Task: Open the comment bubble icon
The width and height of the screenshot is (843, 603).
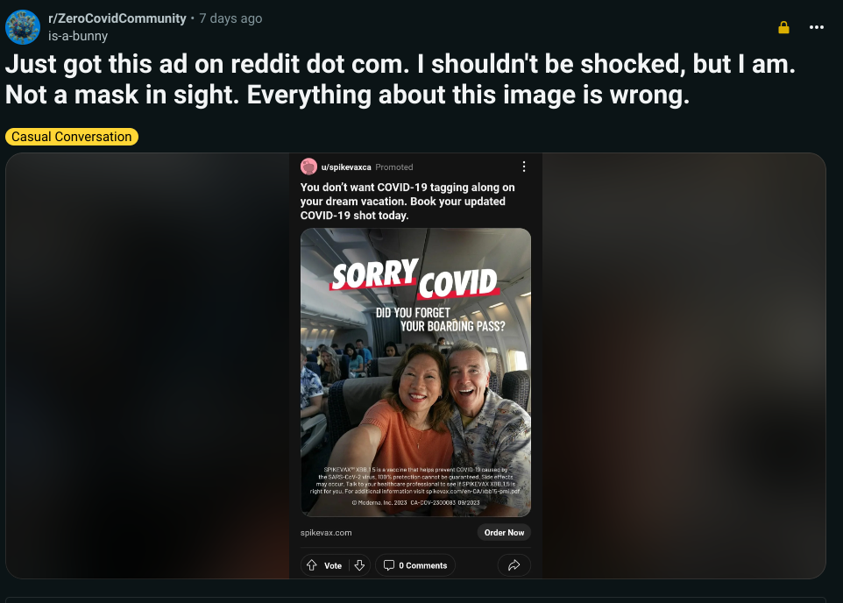Action: click(389, 565)
